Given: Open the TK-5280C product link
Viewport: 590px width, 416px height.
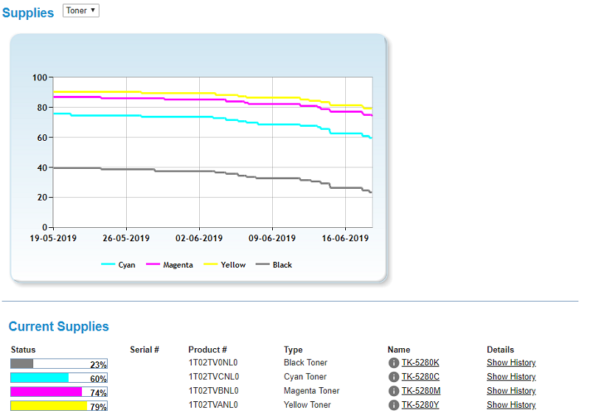Looking at the screenshot, I should pyautogui.click(x=420, y=377).
